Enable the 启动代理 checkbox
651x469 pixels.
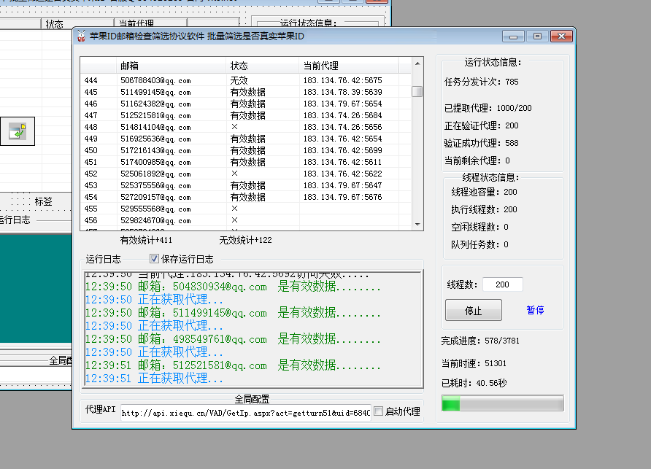click(378, 411)
